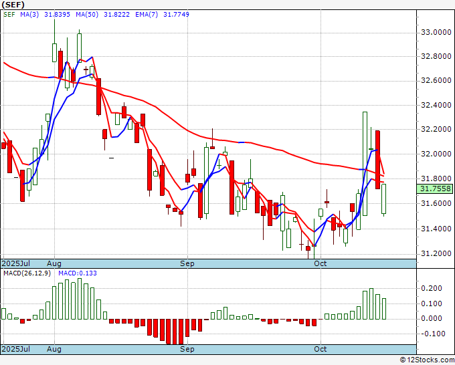Viewport: 455px width, 365px height.
Task: Click the 2025Jul label on MACD axis
Action: pos(15,349)
